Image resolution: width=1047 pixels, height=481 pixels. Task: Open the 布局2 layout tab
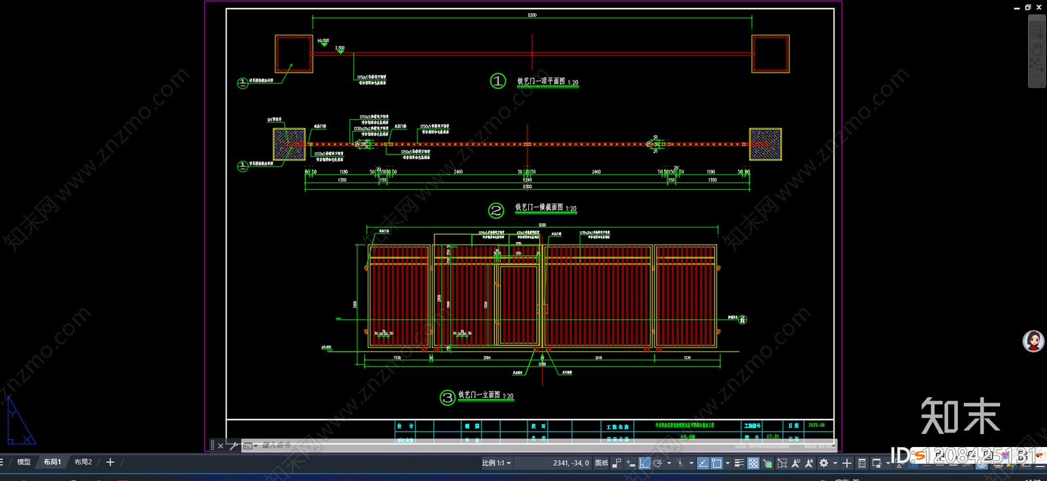[x=83, y=462]
